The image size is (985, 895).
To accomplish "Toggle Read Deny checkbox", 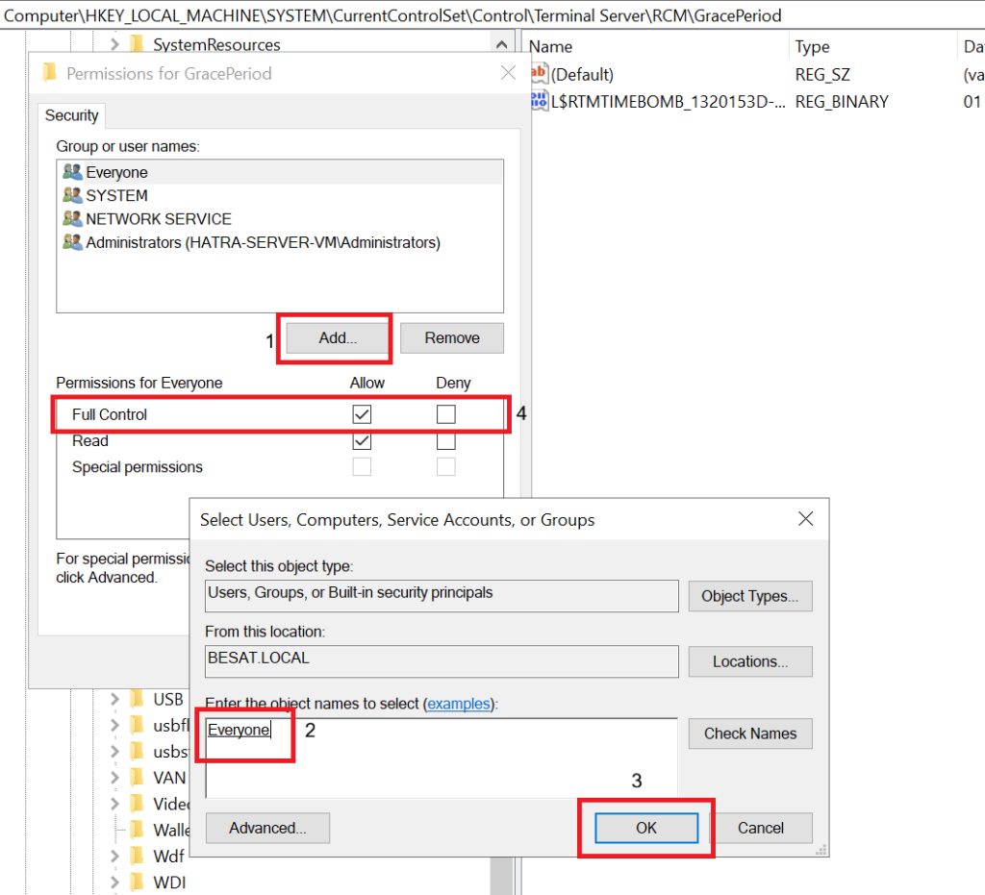I will pyautogui.click(x=446, y=440).
